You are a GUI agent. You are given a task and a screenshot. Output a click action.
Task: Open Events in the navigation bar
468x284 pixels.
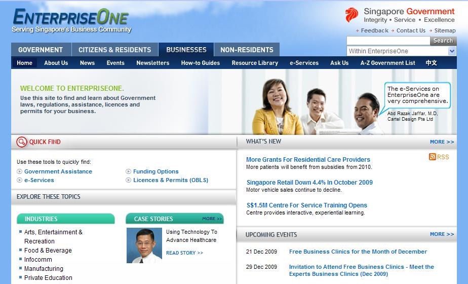click(x=115, y=63)
